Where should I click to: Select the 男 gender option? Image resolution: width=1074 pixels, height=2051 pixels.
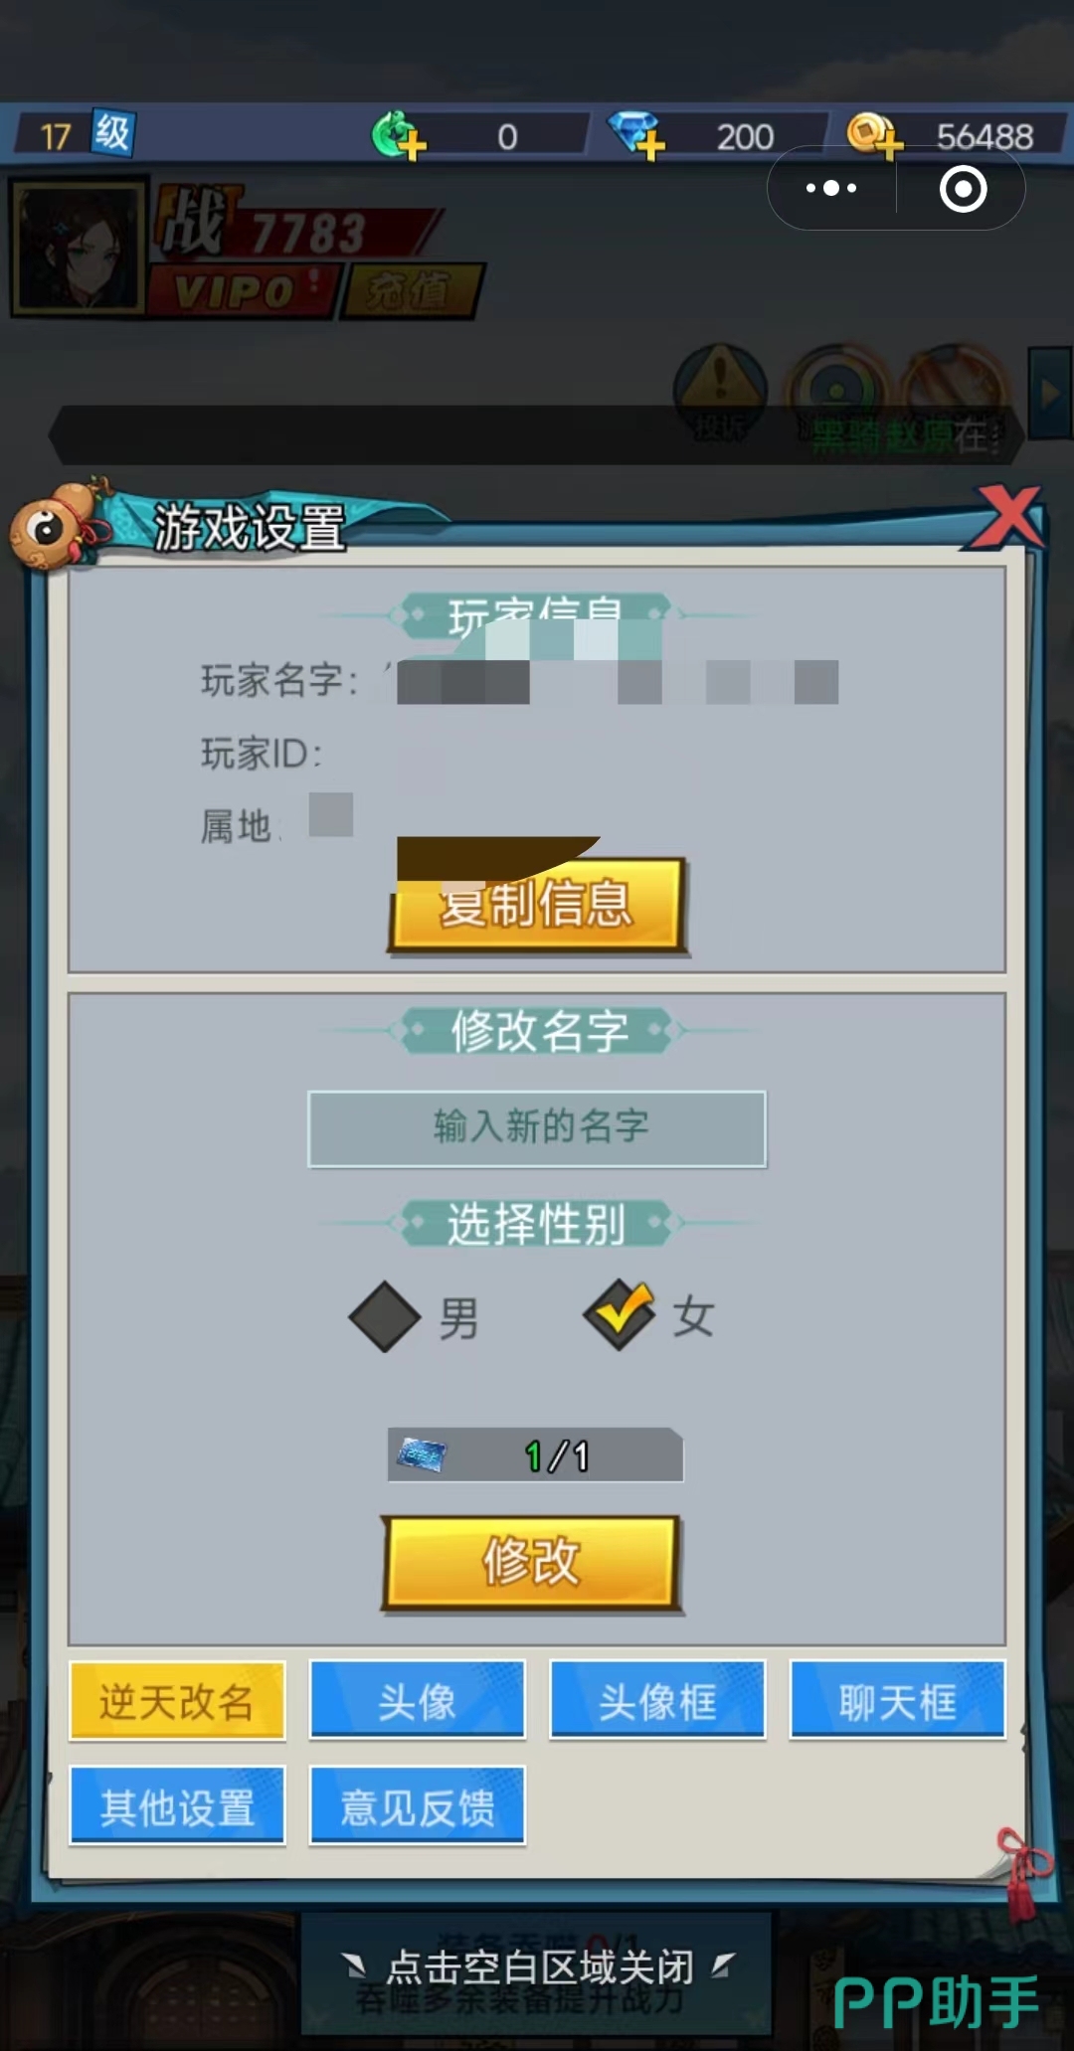tap(415, 1317)
